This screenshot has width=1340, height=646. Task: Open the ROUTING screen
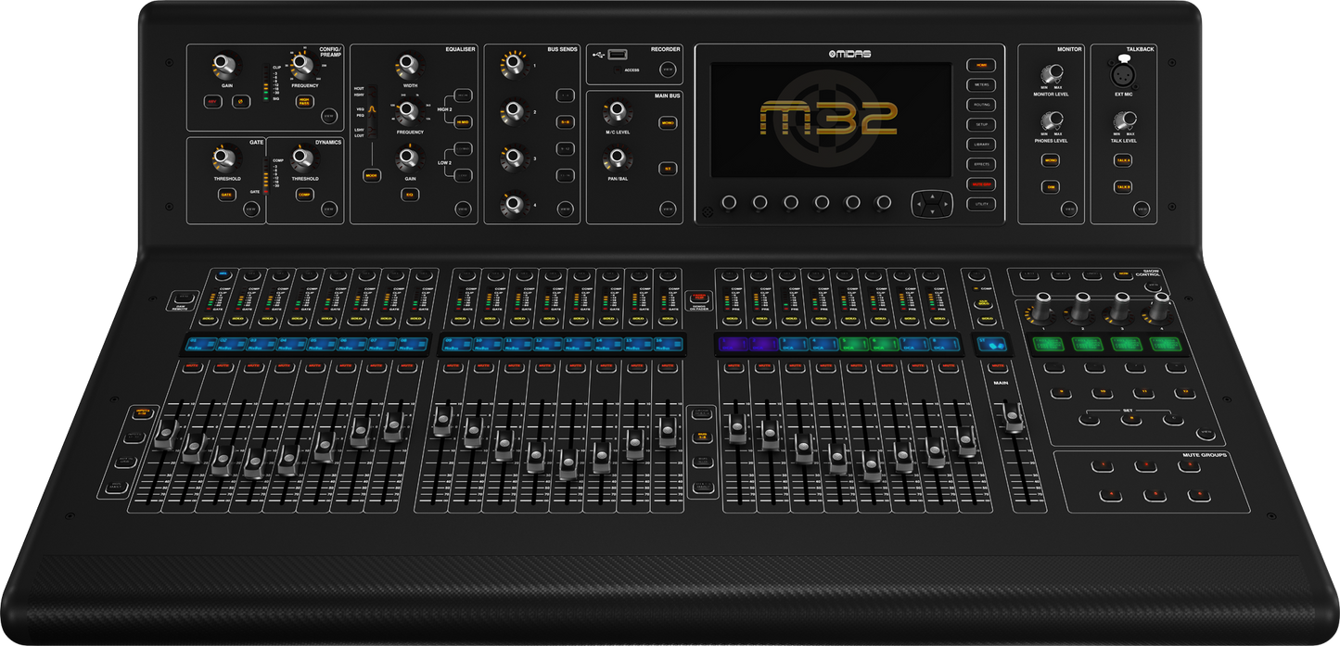982,105
